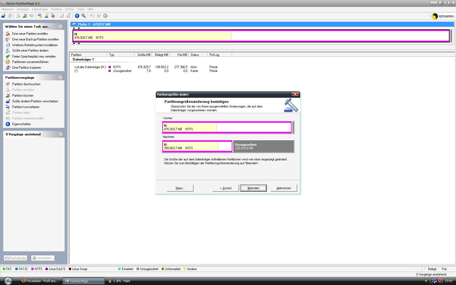The image size is (456, 285).
Task: Click the '< Zurück' button
Action: click(226, 188)
